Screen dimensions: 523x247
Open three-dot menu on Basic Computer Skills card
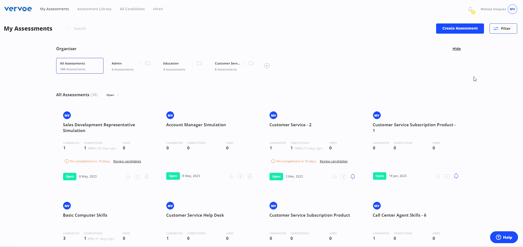coord(142,206)
